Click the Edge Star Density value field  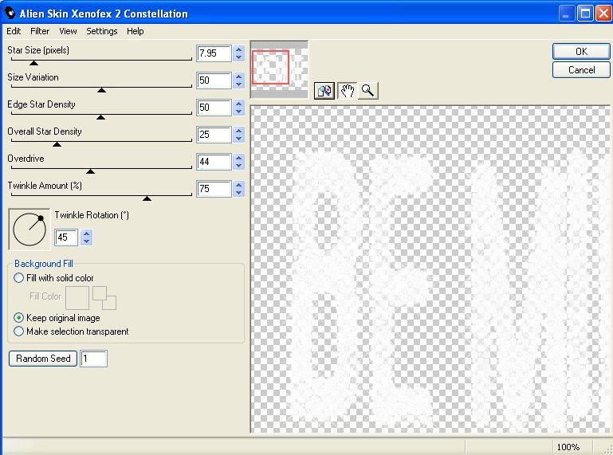[214, 108]
